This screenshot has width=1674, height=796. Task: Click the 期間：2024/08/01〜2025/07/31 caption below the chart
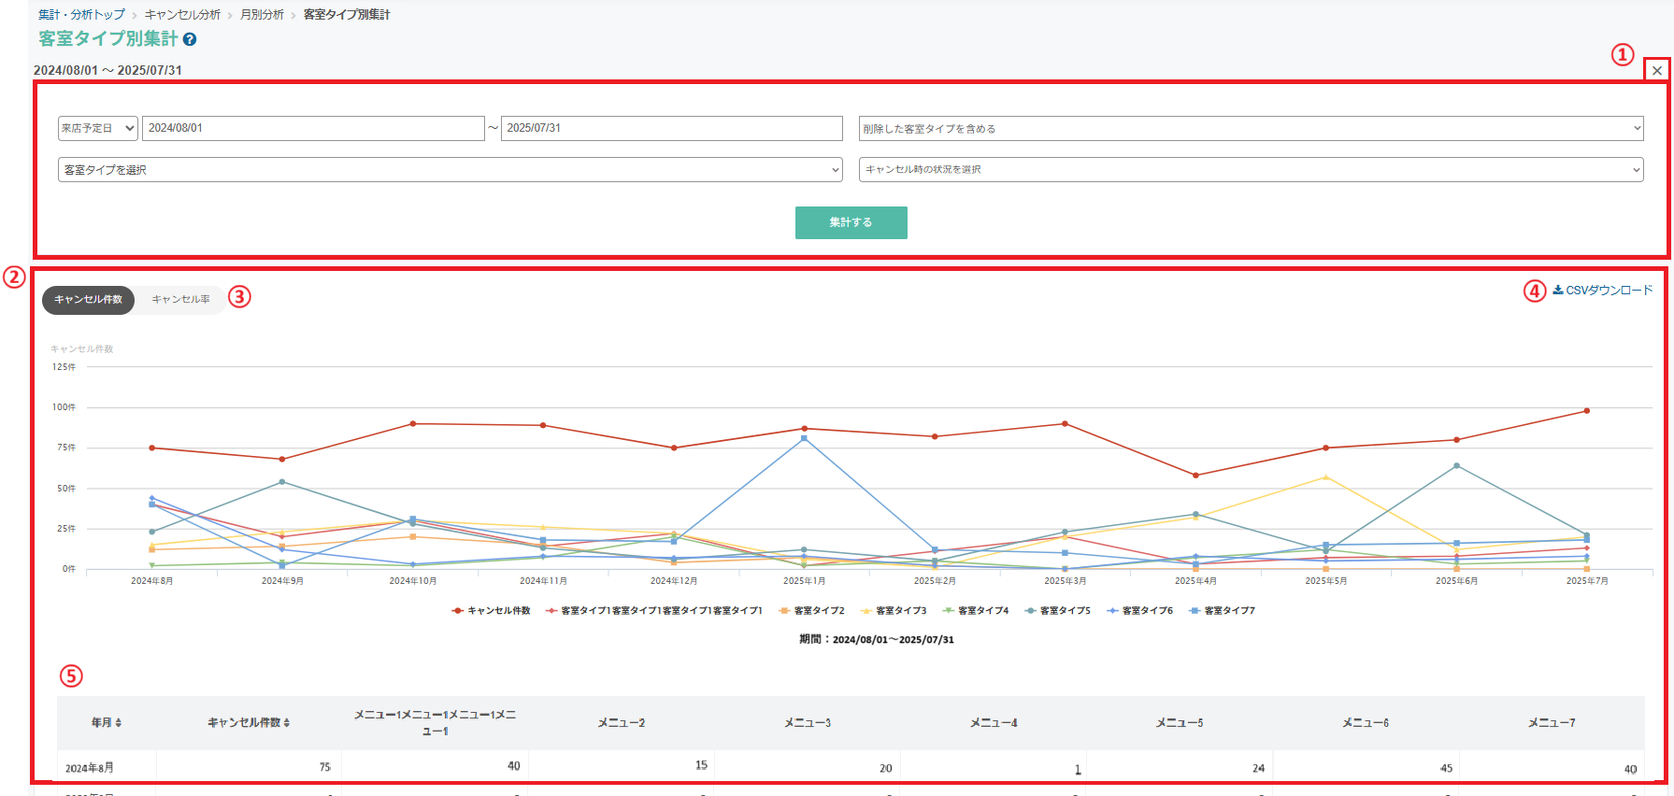(x=877, y=640)
